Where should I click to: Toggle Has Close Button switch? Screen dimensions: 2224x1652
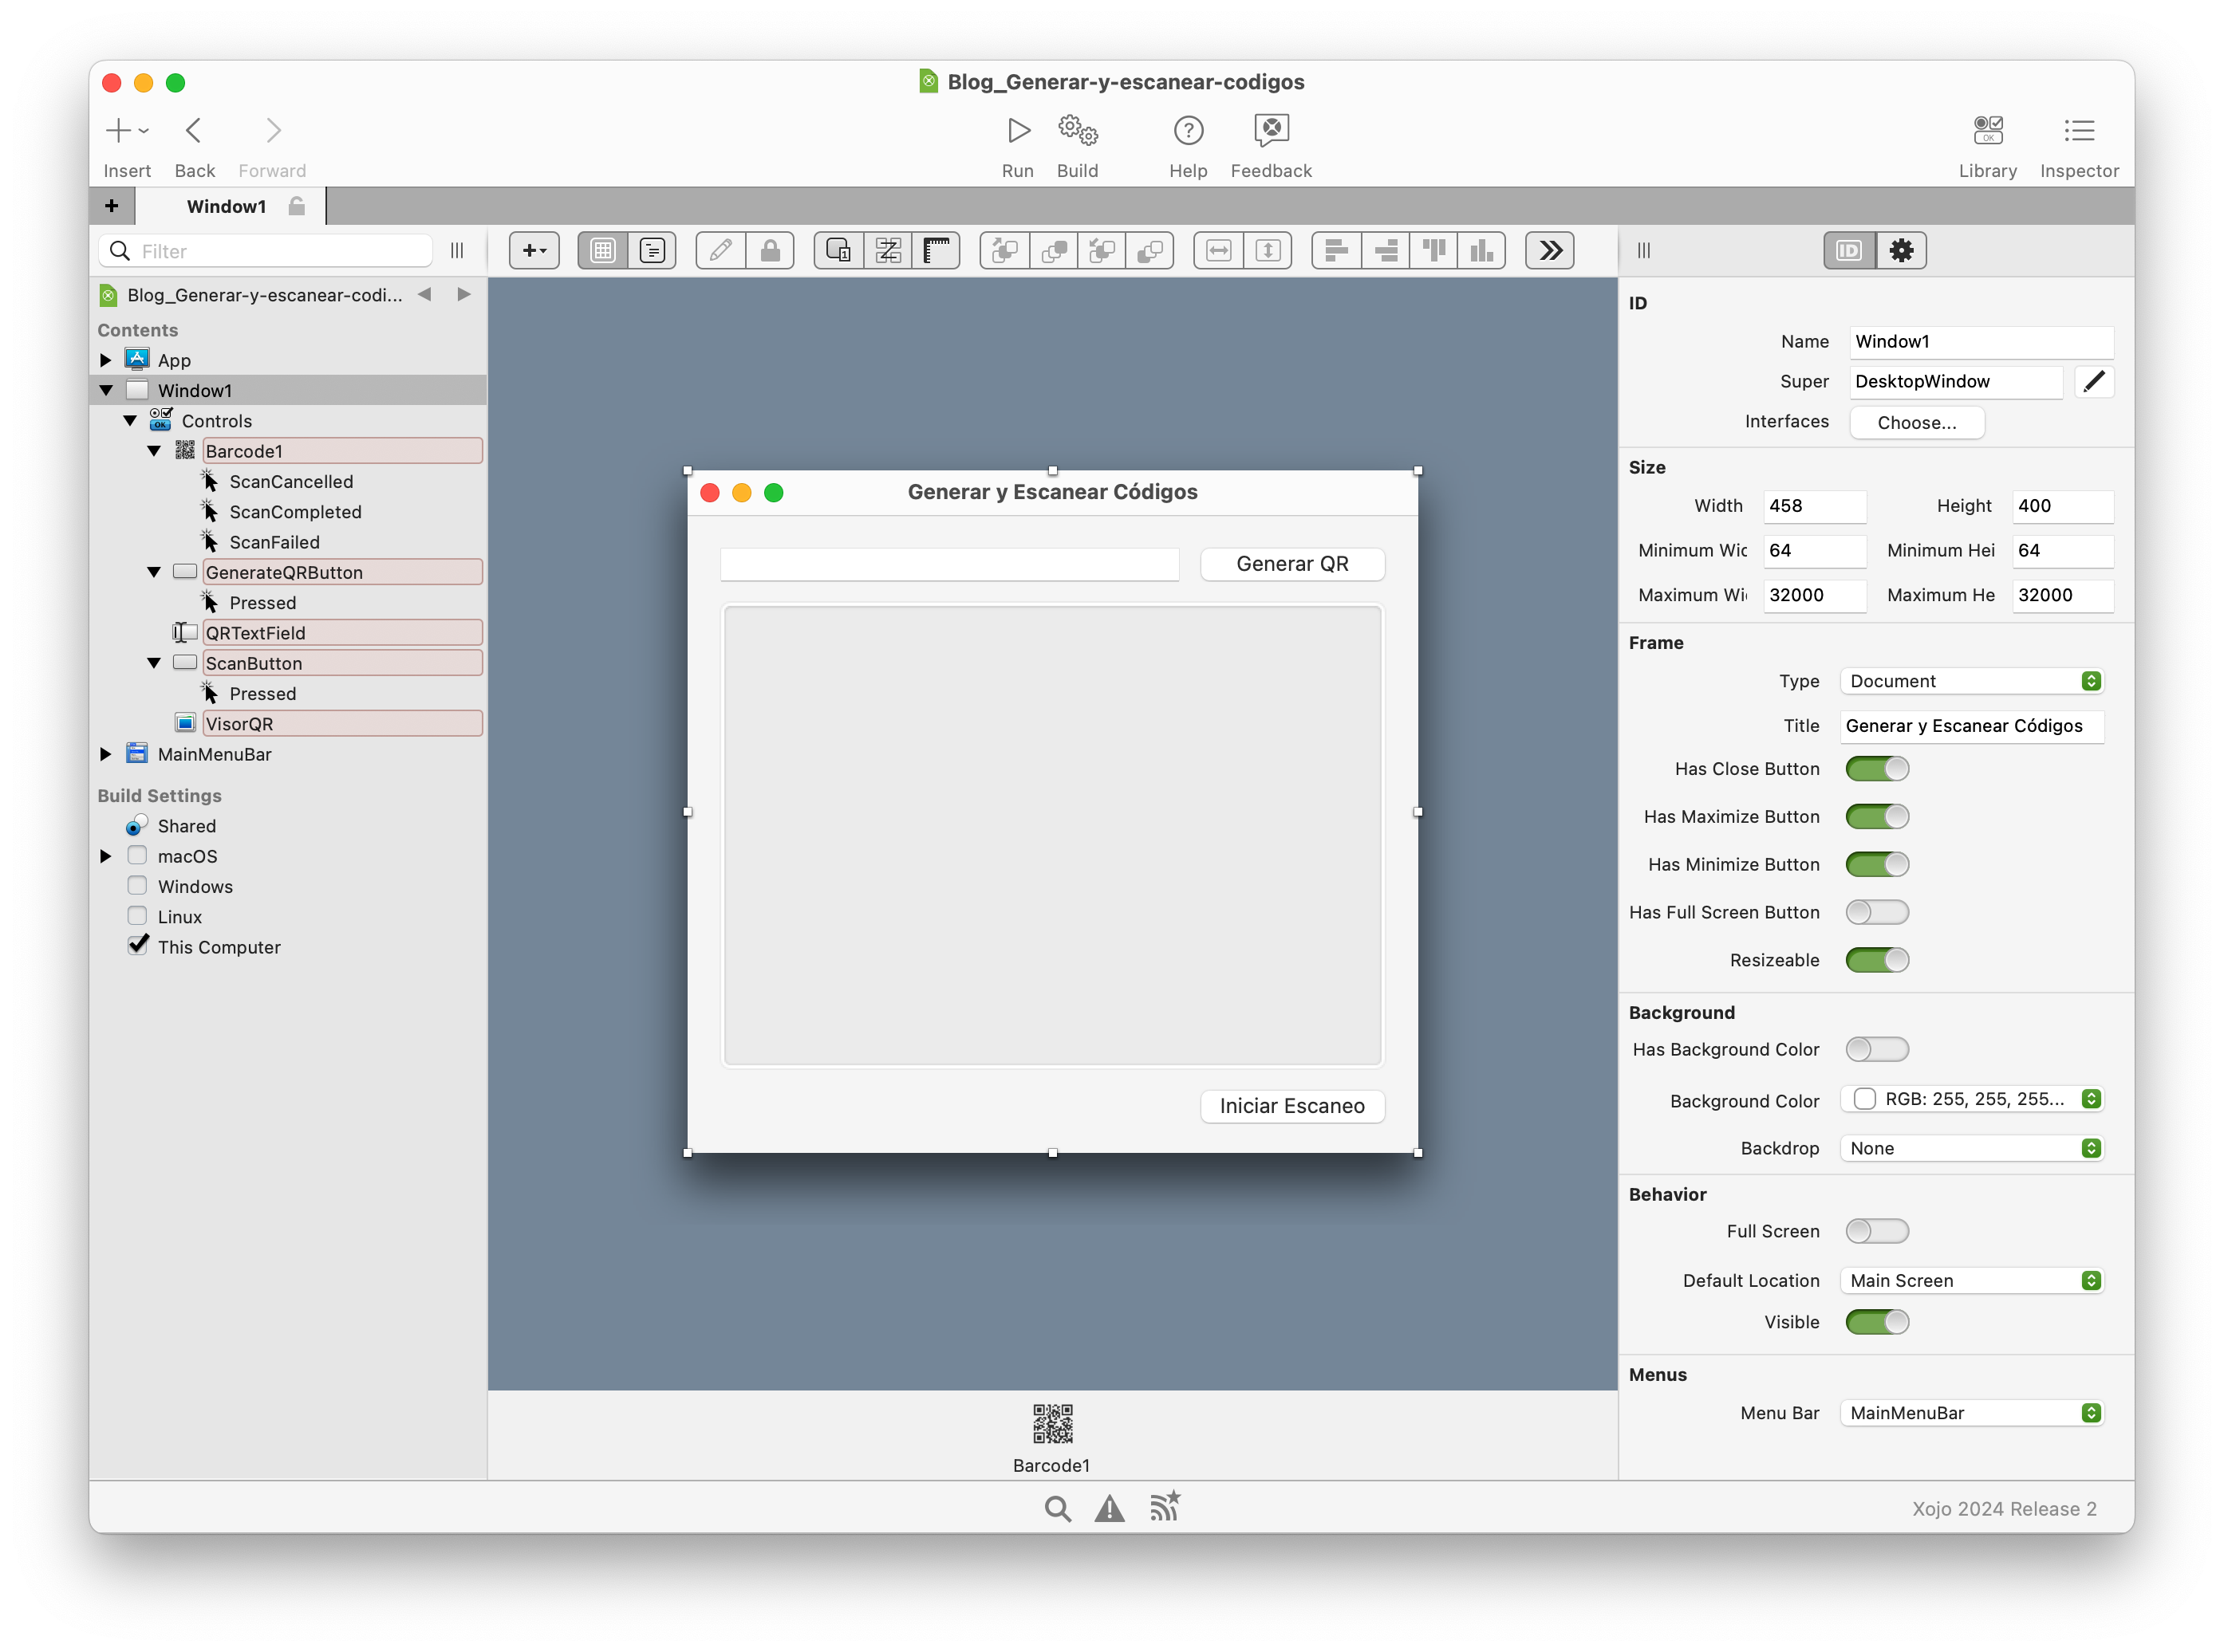[1877, 769]
